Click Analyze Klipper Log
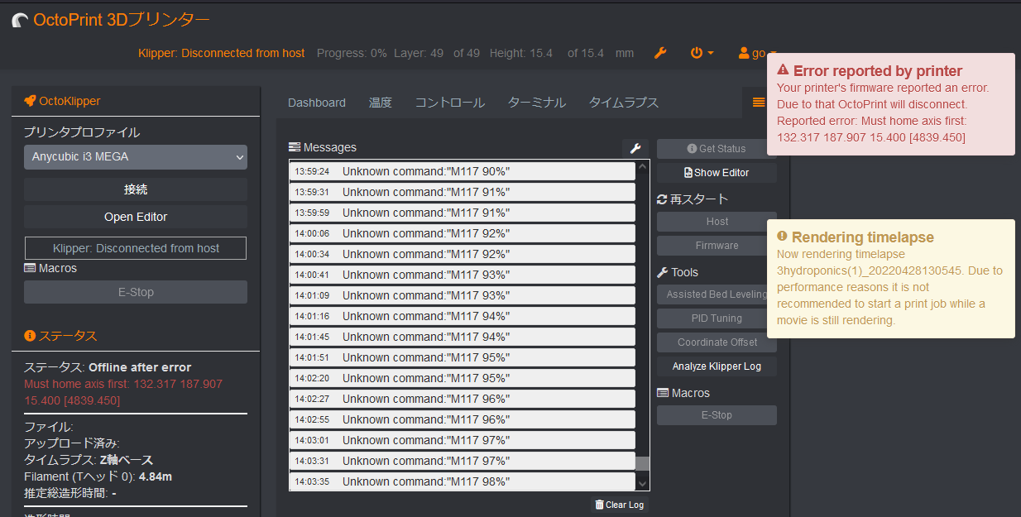This screenshot has width=1021, height=517. click(717, 366)
